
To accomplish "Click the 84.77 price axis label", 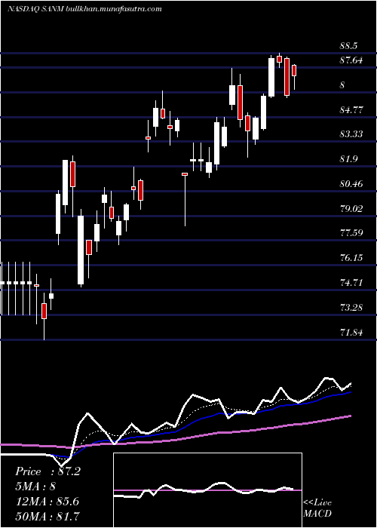I will [x=351, y=110].
